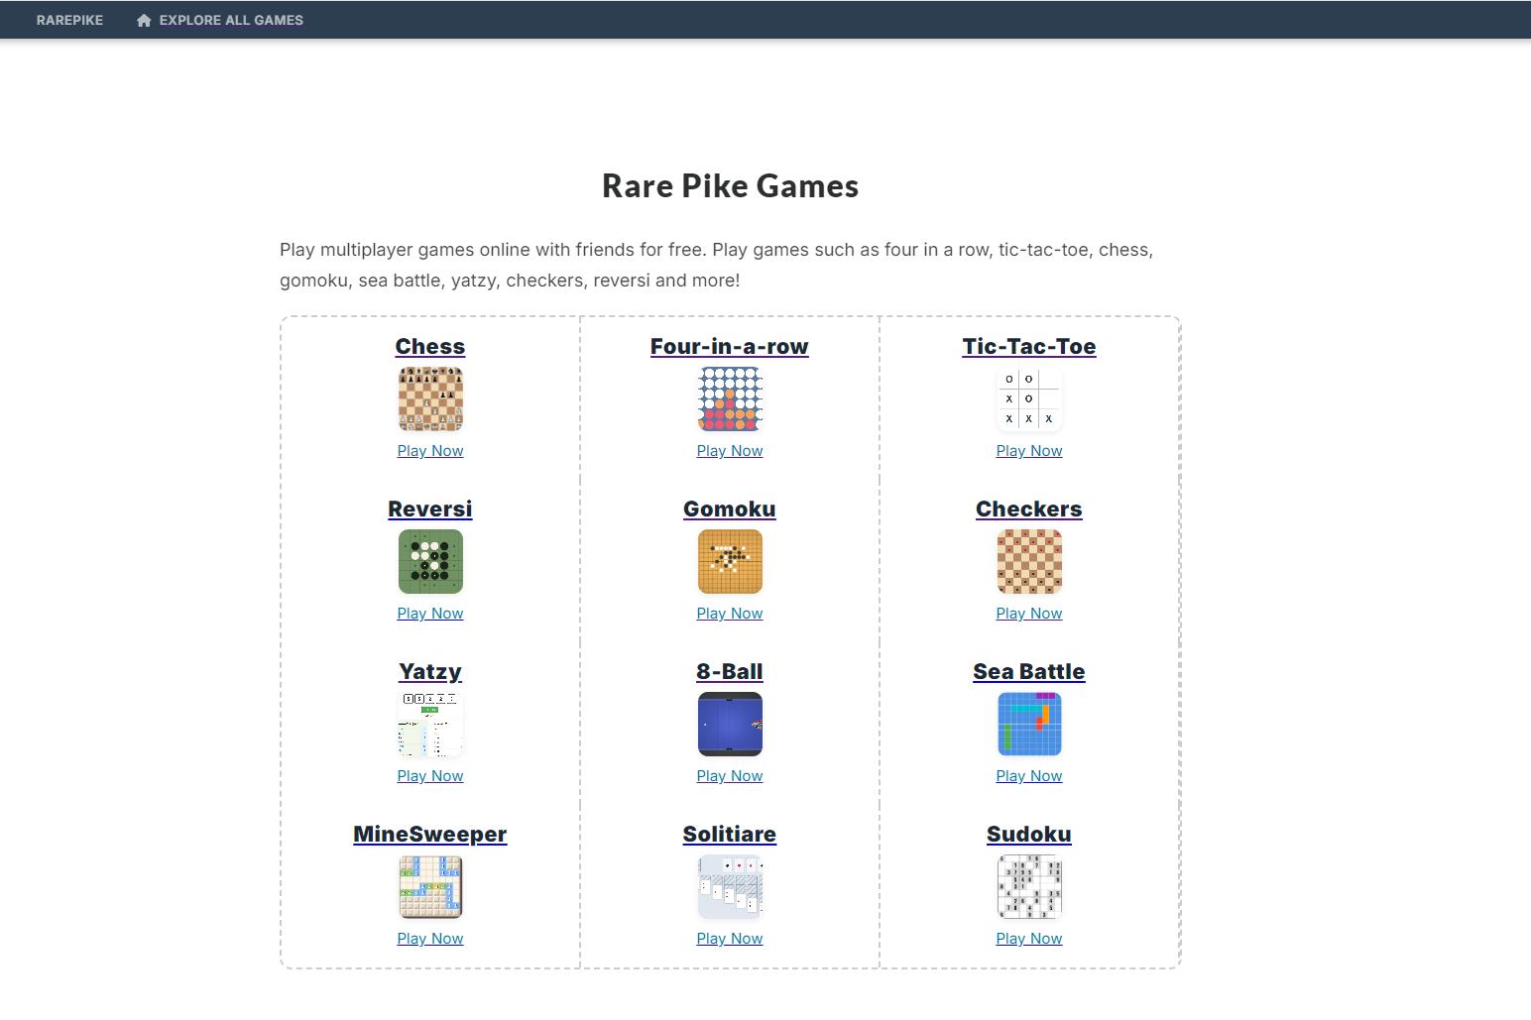This screenshot has width=1531, height=1020.
Task: Click the Yatzy scorecard thumbnail
Action: pyautogui.click(x=430, y=724)
